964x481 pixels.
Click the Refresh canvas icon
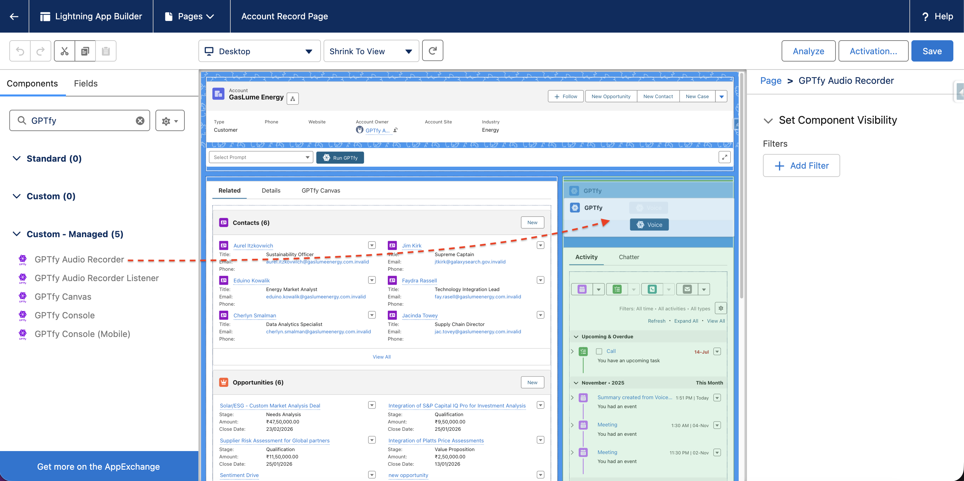pos(432,51)
